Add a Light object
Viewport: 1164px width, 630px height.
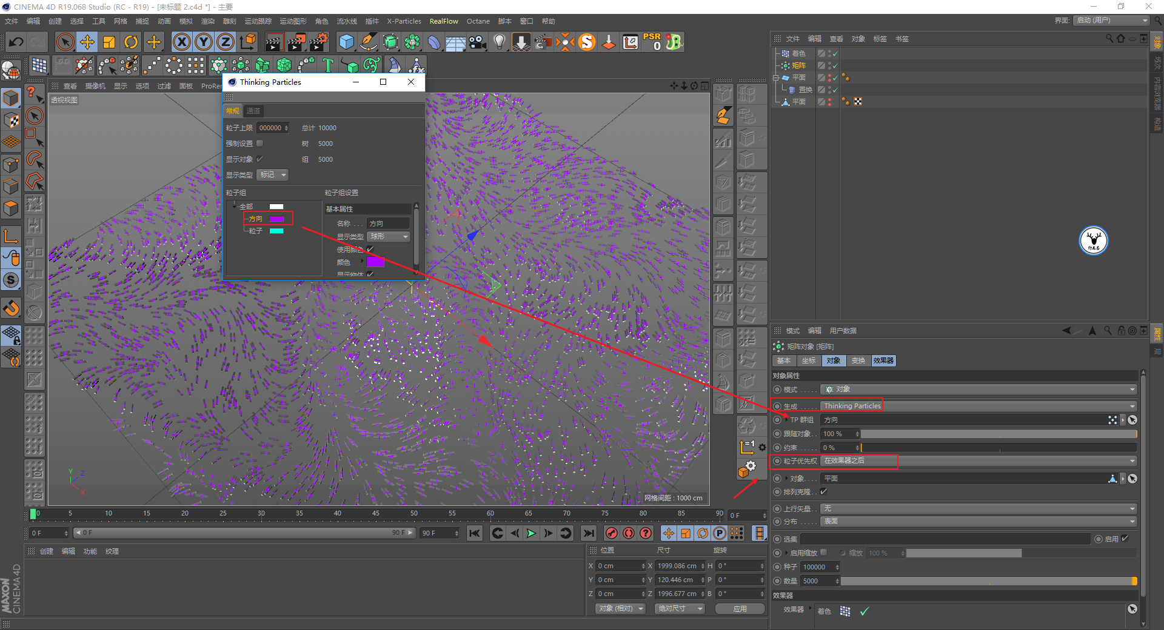[500, 42]
